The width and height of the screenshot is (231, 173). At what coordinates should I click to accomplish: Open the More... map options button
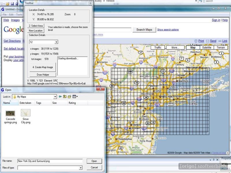(175, 48)
